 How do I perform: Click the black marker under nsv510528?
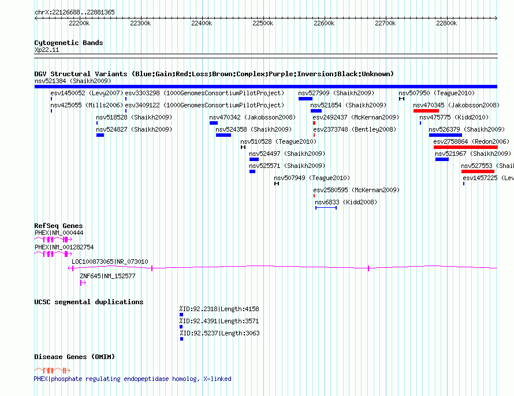coord(243,147)
